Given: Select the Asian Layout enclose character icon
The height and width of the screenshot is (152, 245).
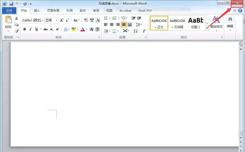Looking at the screenshot, I should tap(97, 29).
